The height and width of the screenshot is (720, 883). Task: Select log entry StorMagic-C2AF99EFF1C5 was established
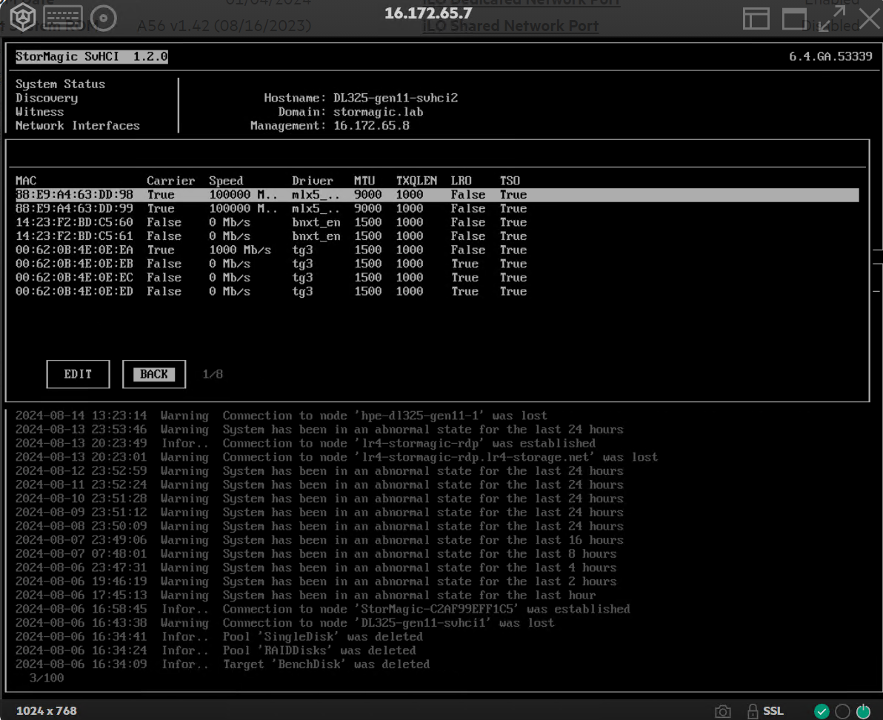point(323,609)
